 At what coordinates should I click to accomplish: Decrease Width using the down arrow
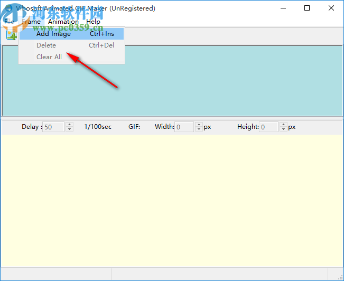pos(199,129)
